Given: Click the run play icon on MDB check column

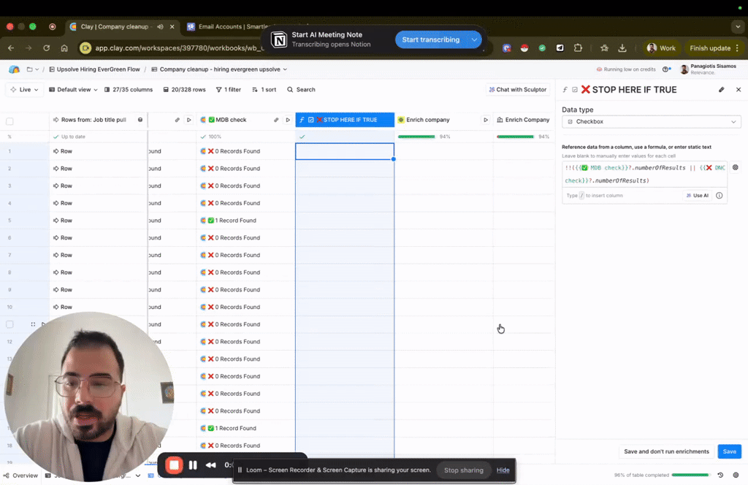Looking at the screenshot, I should [288, 120].
